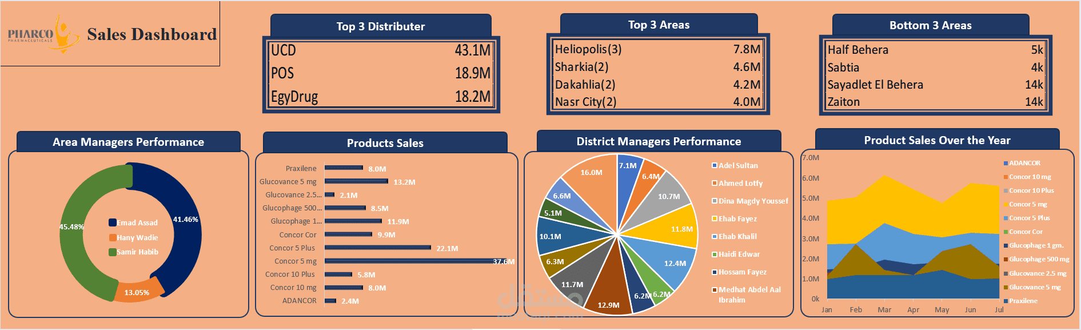The height and width of the screenshot is (330, 1081).
Task: Click the Products Sales header
Action: (x=385, y=143)
